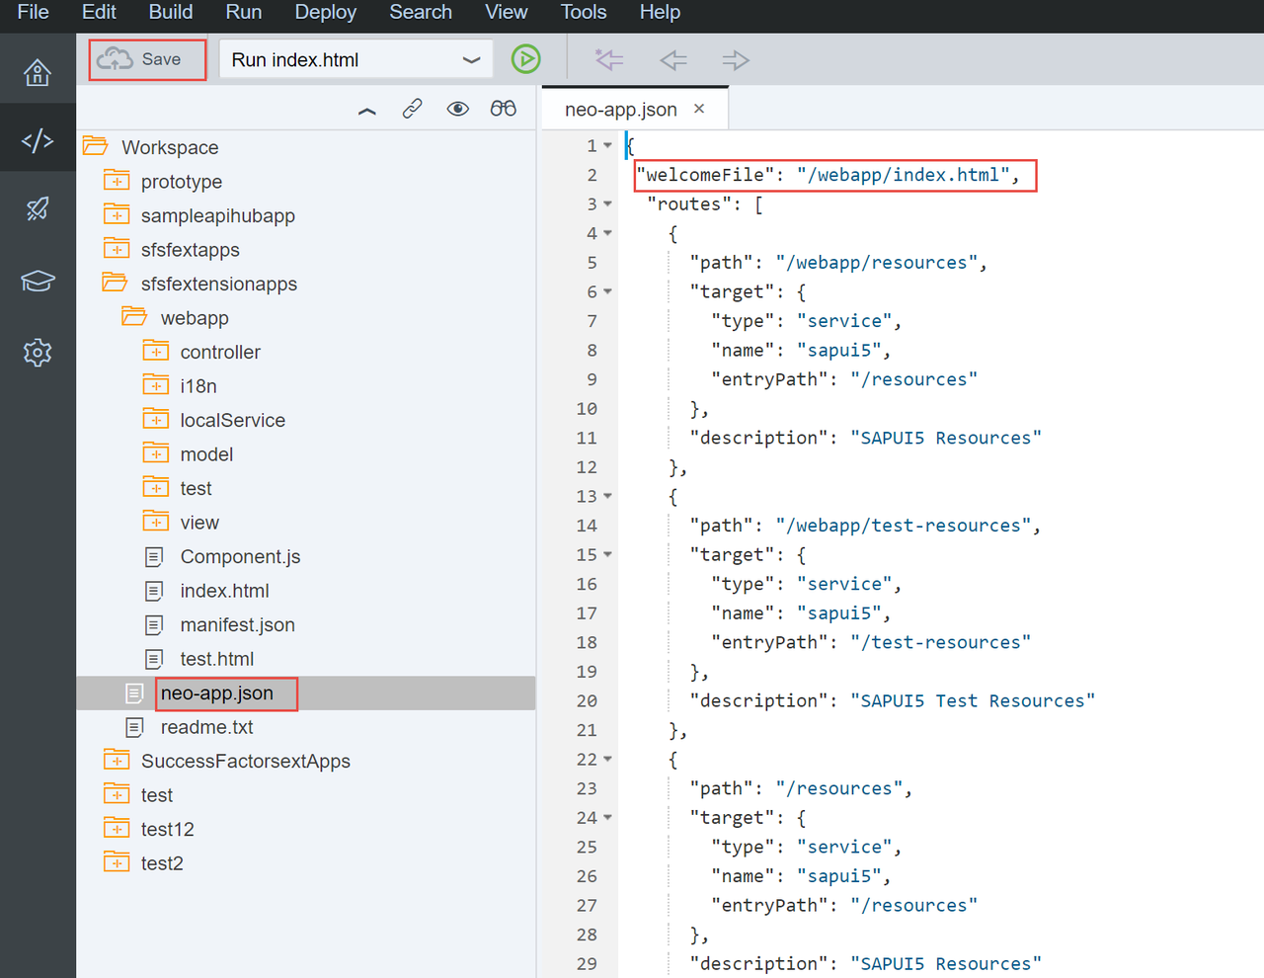This screenshot has height=978, width=1264.
Task: Expand the view folder
Action: pyautogui.click(x=156, y=522)
